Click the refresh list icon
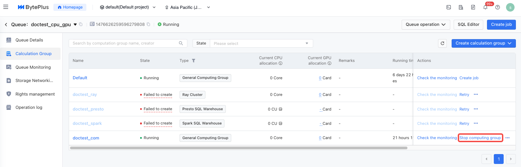The image size is (521, 167). (x=442, y=43)
